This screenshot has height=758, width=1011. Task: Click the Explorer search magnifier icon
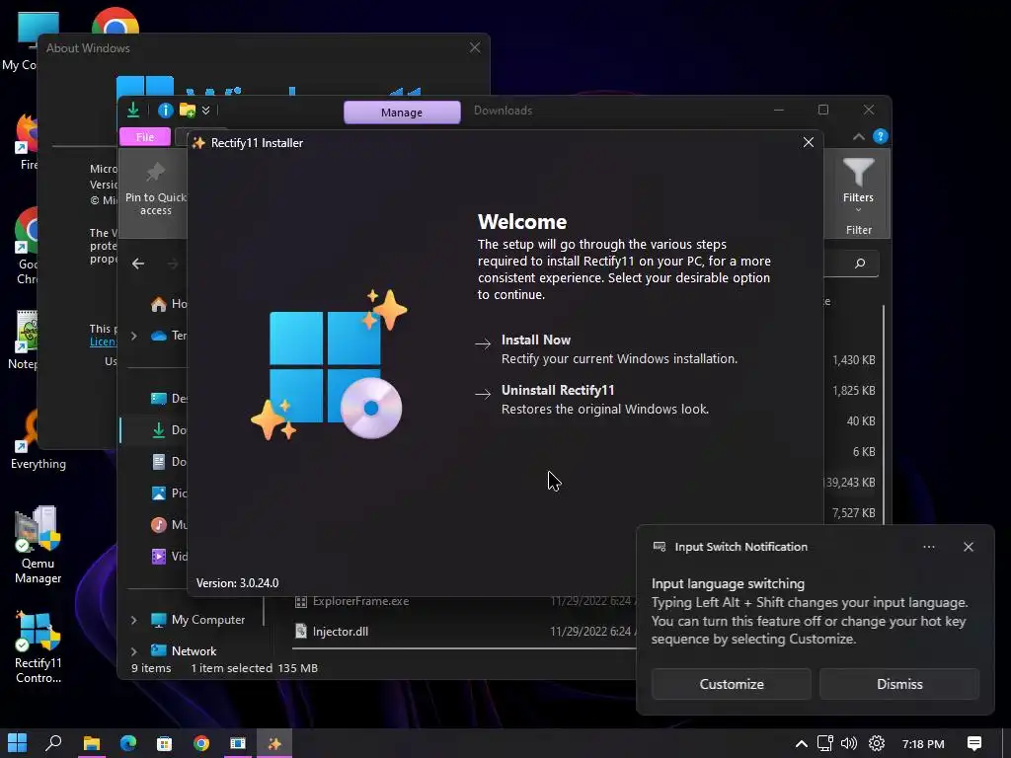click(860, 263)
